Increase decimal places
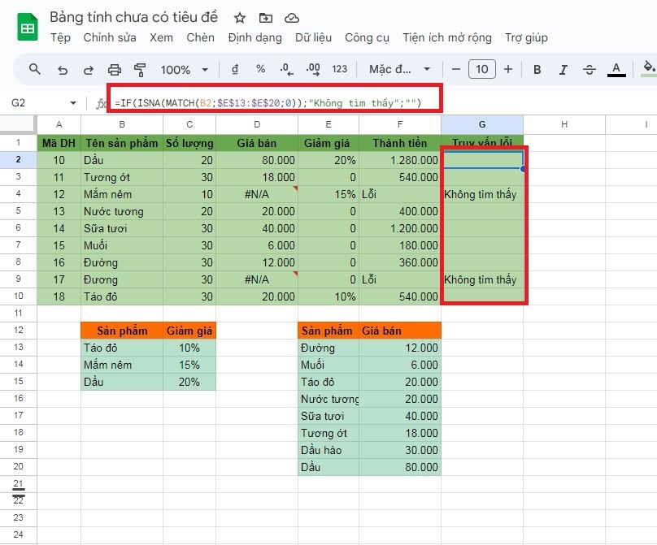657x545 pixels. 313,69
